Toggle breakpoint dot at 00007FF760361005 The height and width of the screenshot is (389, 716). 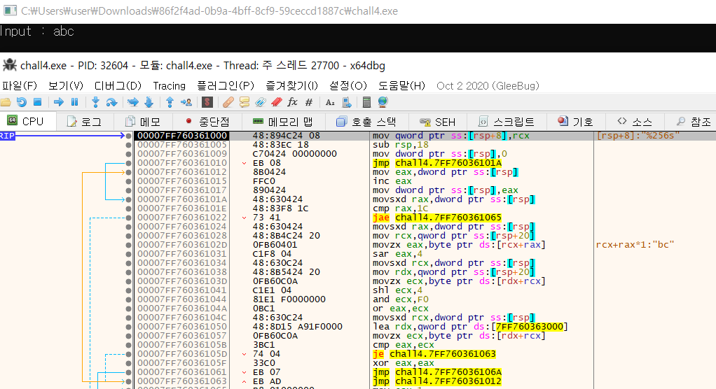129,145
